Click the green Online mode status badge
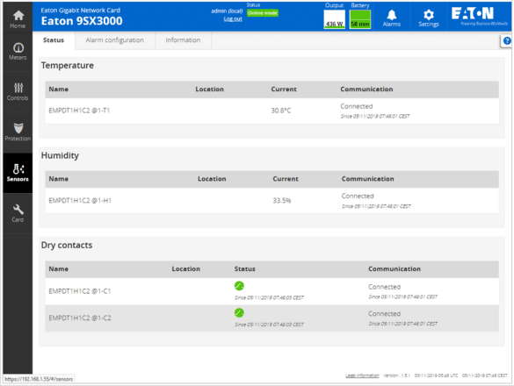The width and height of the screenshot is (514, 386). (262, 13)
